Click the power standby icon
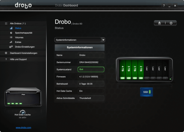The width and height of the screenshot is (184, 132). (171, 23)
